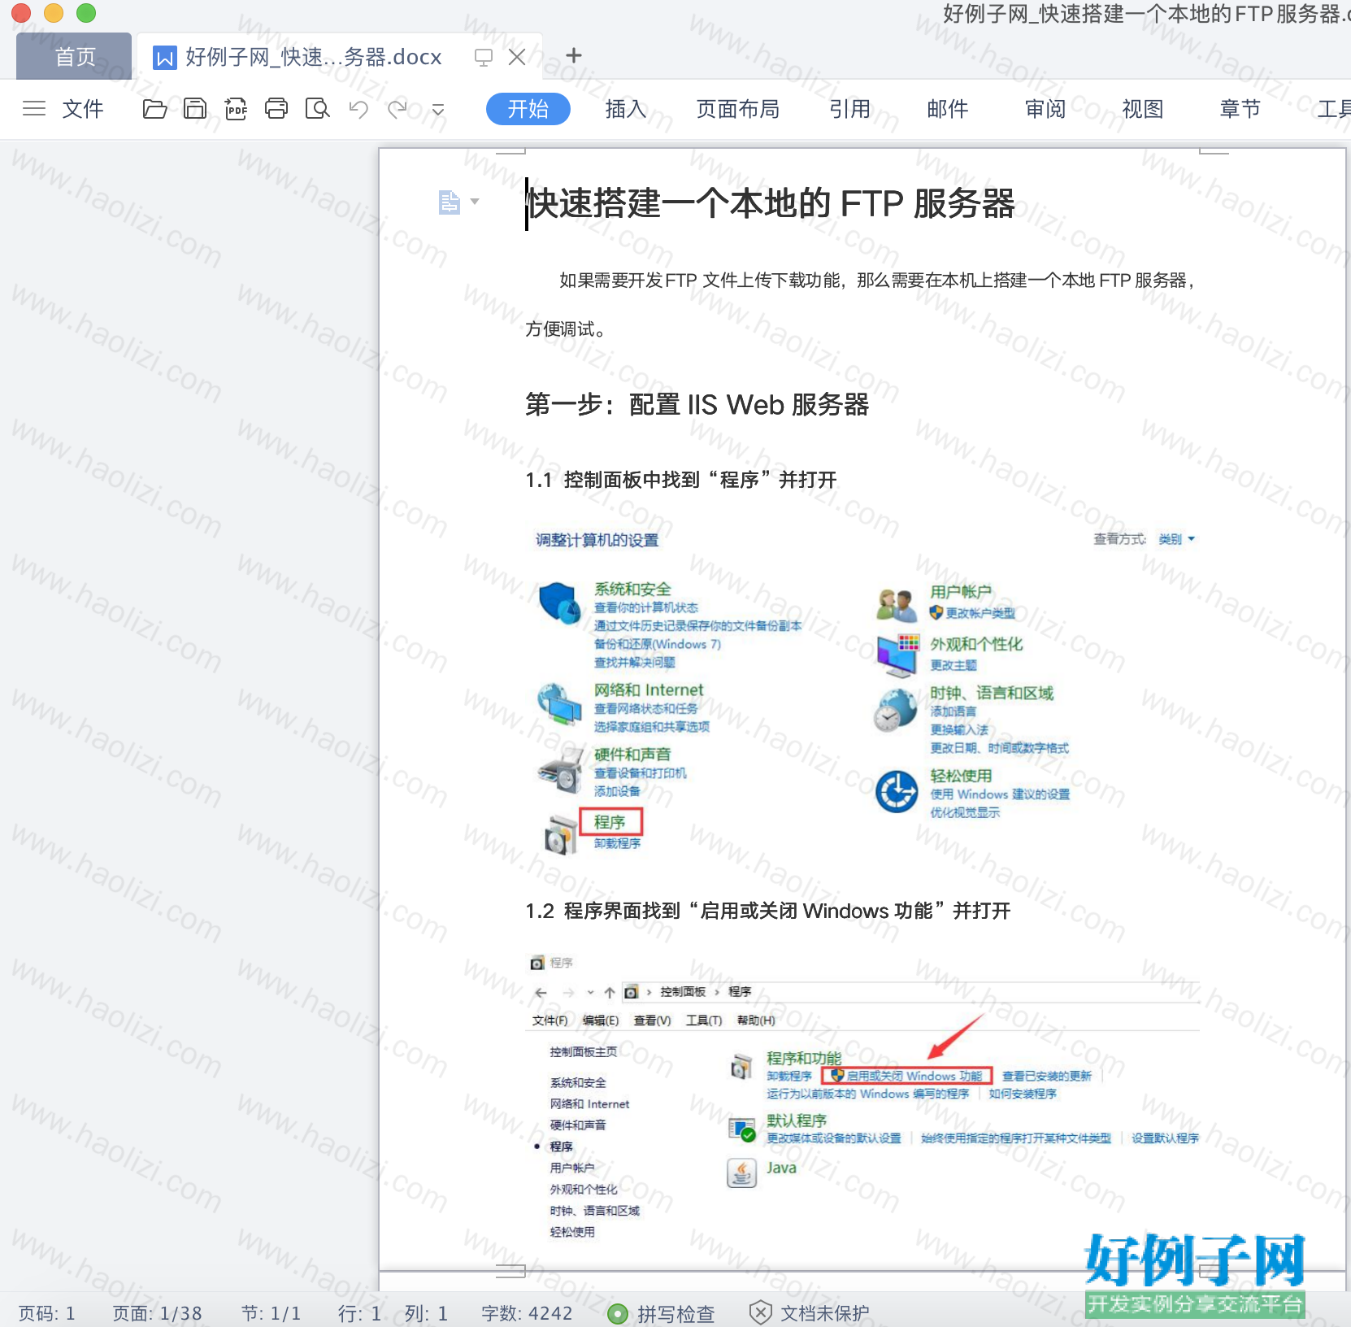Click the macOS yellow minimize button

coord(54,13)
